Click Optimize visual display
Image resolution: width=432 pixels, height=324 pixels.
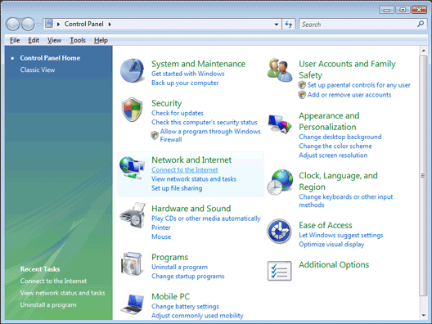331,245
